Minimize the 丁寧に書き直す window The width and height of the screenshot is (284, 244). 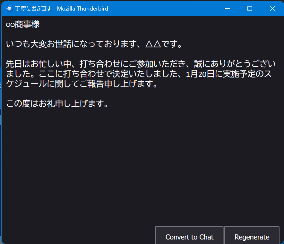[x=228, y=9]
